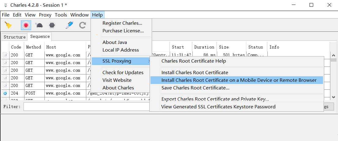The width and height of the screenshot is (338, 141).
Task: Open the Proxy menu
Action: point(45,15)
